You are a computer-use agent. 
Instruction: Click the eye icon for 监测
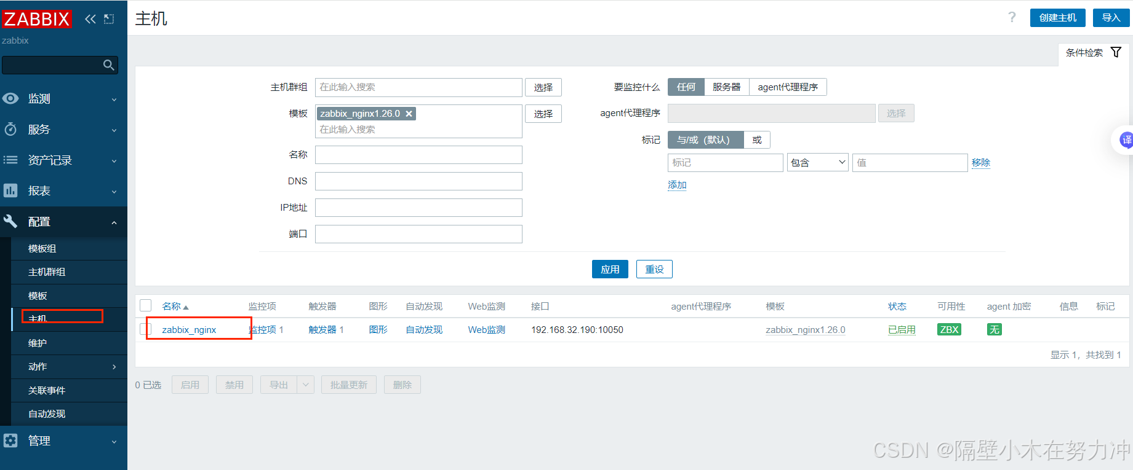coord(10,98)
